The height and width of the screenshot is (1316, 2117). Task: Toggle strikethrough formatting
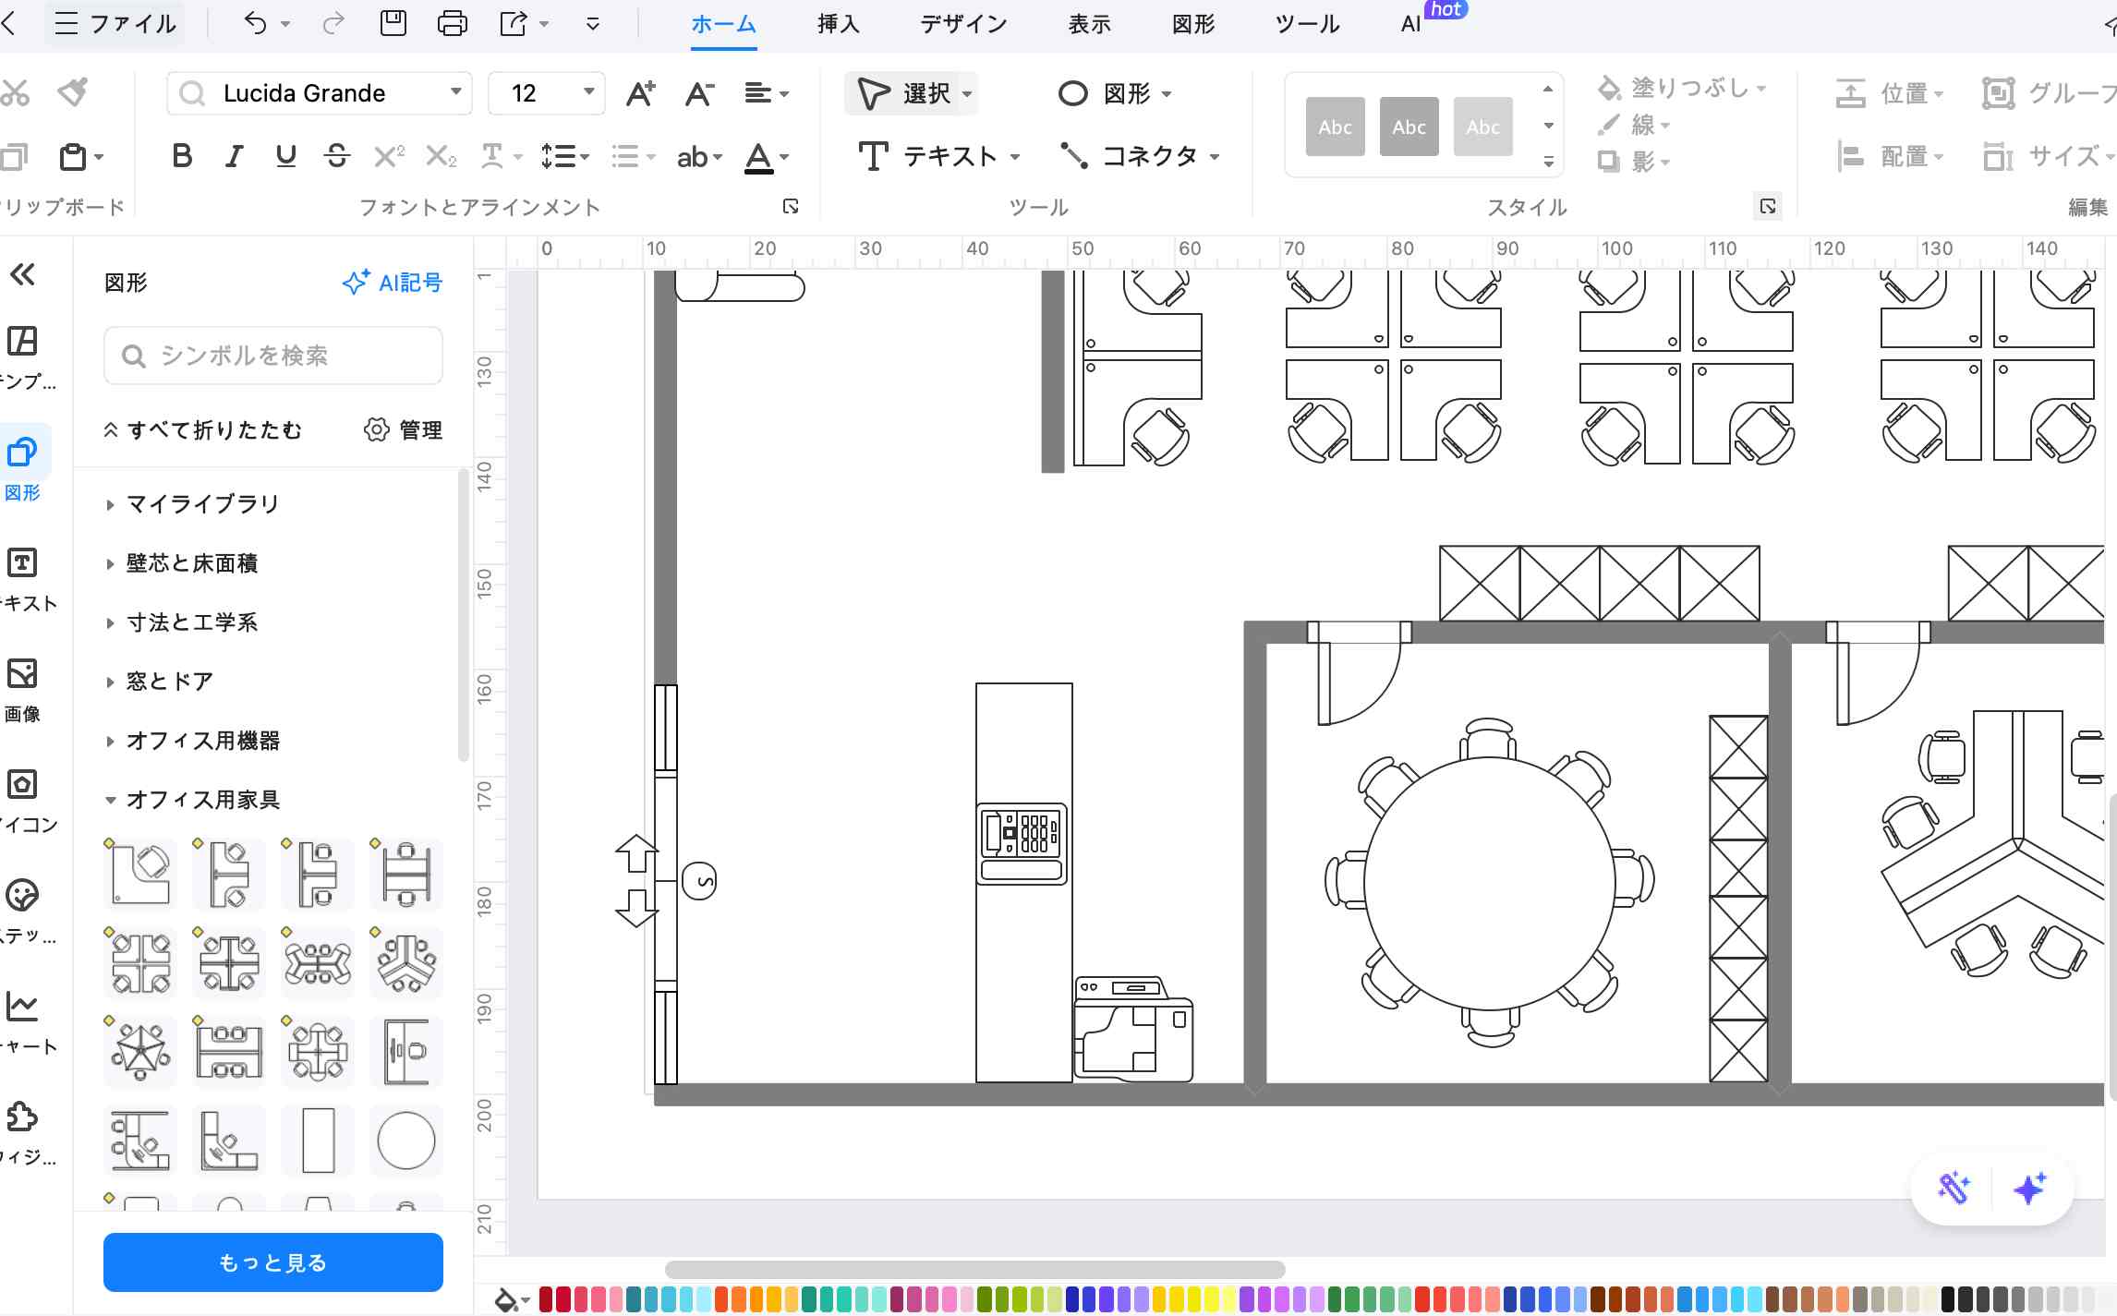[337, 156]
